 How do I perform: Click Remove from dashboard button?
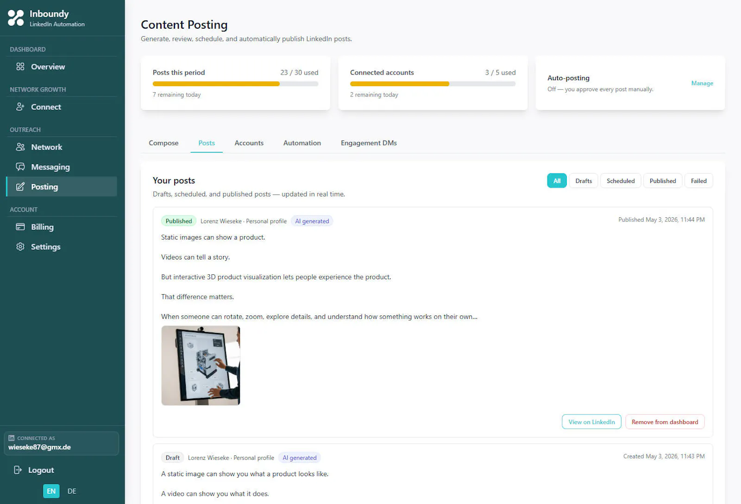(665, 422)
